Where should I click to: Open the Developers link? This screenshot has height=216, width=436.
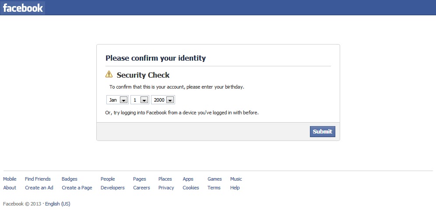tap(113, 188)
